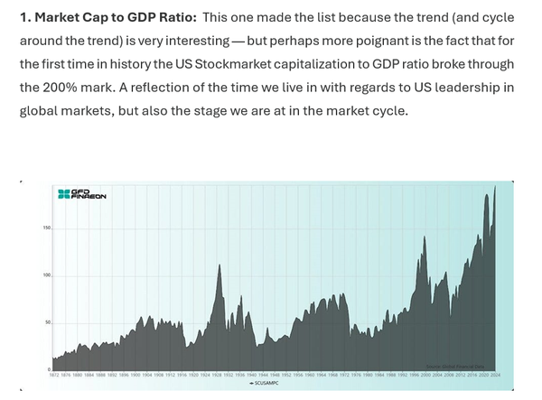This screenshot has width=542, height=400.
Task: Click the GFD Finaeon logo icon
Action: (x=64, y=194)
